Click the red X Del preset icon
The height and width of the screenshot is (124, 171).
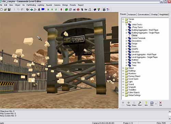click(160, 104)
